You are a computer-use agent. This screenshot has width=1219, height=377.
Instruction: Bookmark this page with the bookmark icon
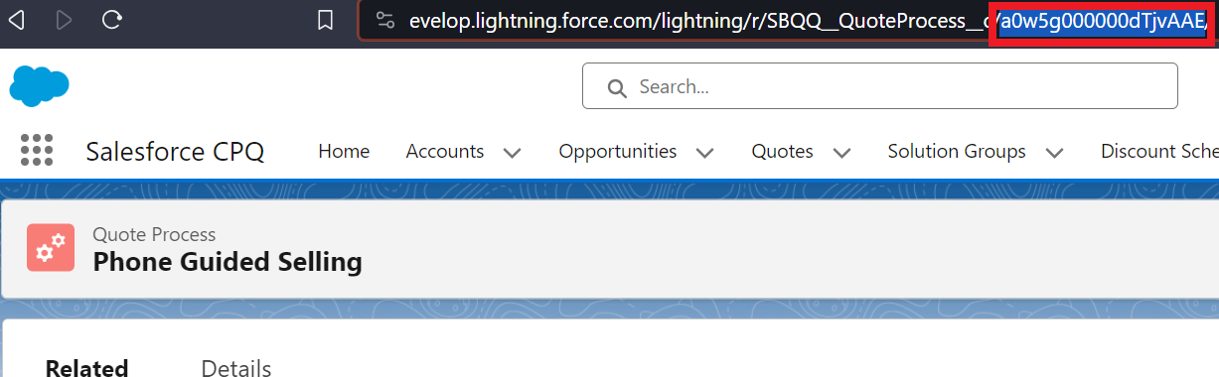click(x=325, y=20)
